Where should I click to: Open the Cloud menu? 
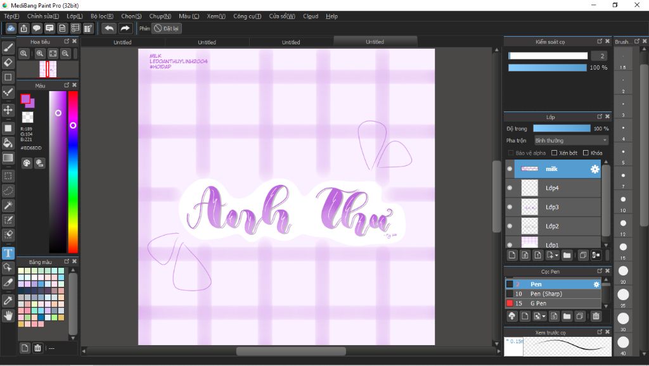click(311, 16)
